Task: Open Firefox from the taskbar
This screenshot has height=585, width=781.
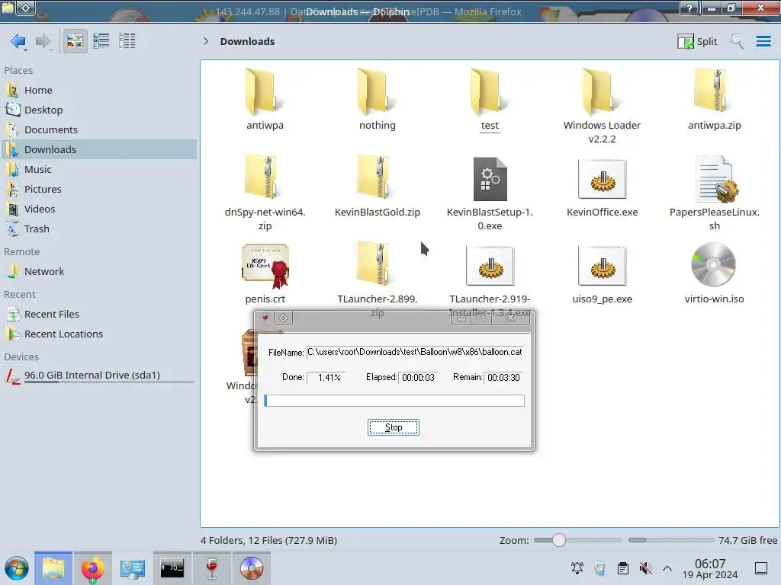Action: pyautogui.click(x=92, y=568)
